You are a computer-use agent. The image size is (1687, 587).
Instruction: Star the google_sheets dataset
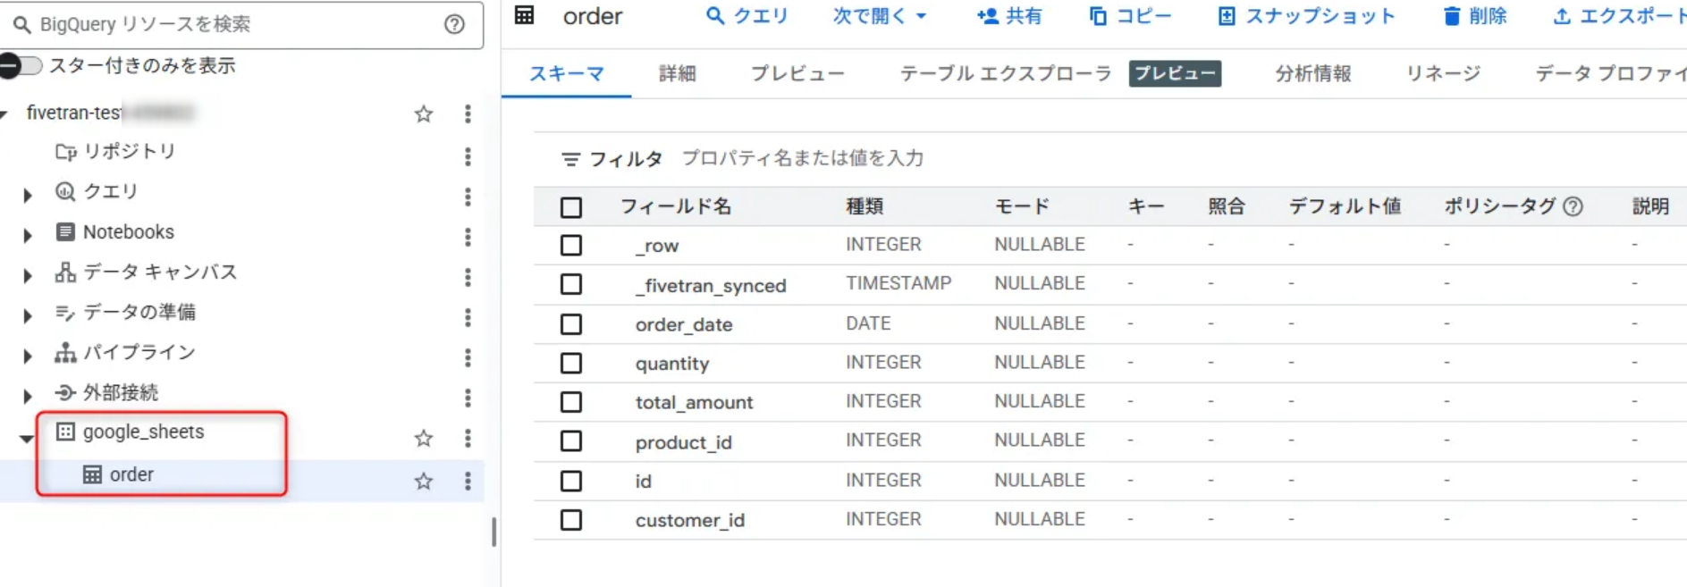(x=424, y=438)
